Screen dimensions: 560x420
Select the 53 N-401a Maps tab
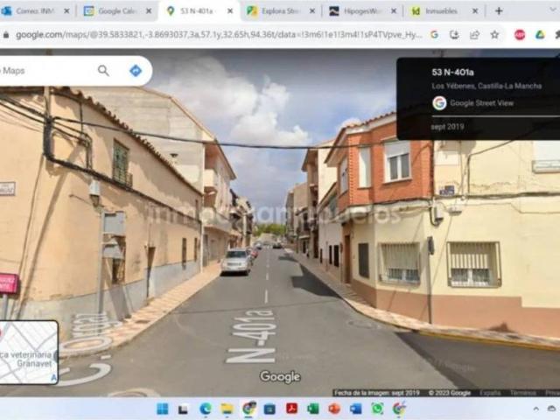point(199,11)
